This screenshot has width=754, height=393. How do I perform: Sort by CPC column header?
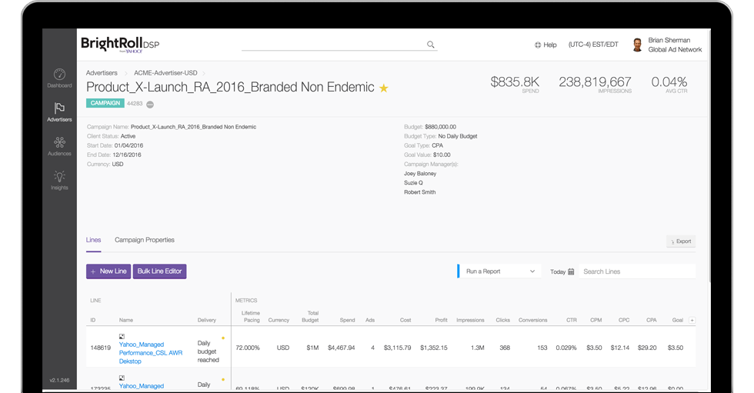pyautogui.click(x=624, y=320)
